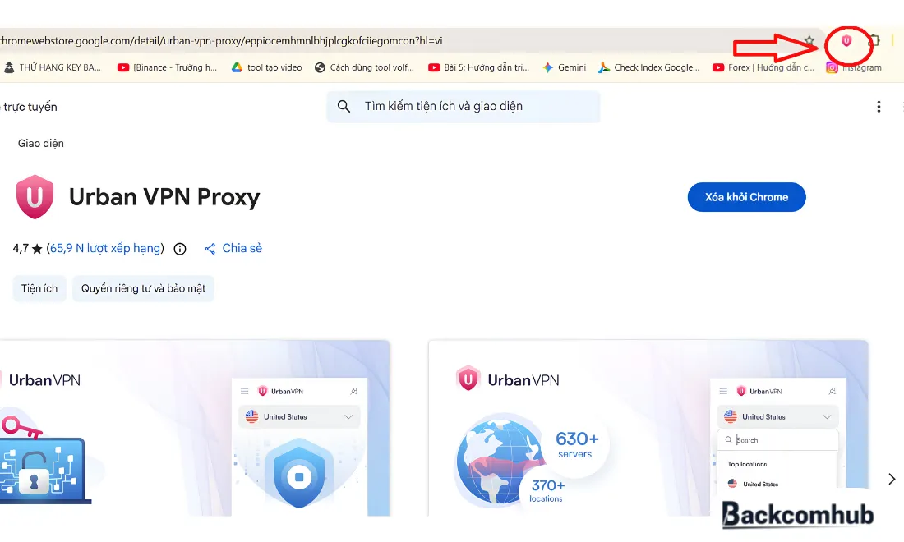
Task: Open the web store three-dot menu
Action: point(879,107)
